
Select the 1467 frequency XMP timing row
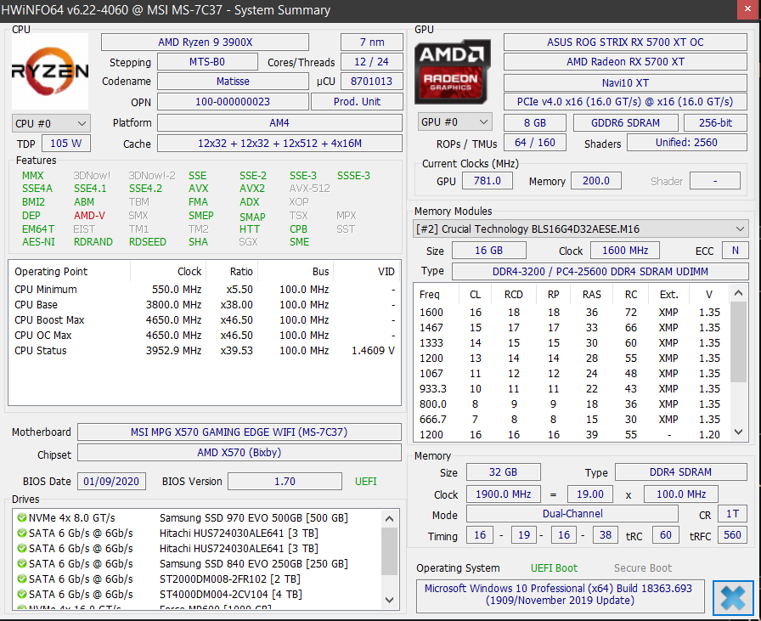point(572,328)
